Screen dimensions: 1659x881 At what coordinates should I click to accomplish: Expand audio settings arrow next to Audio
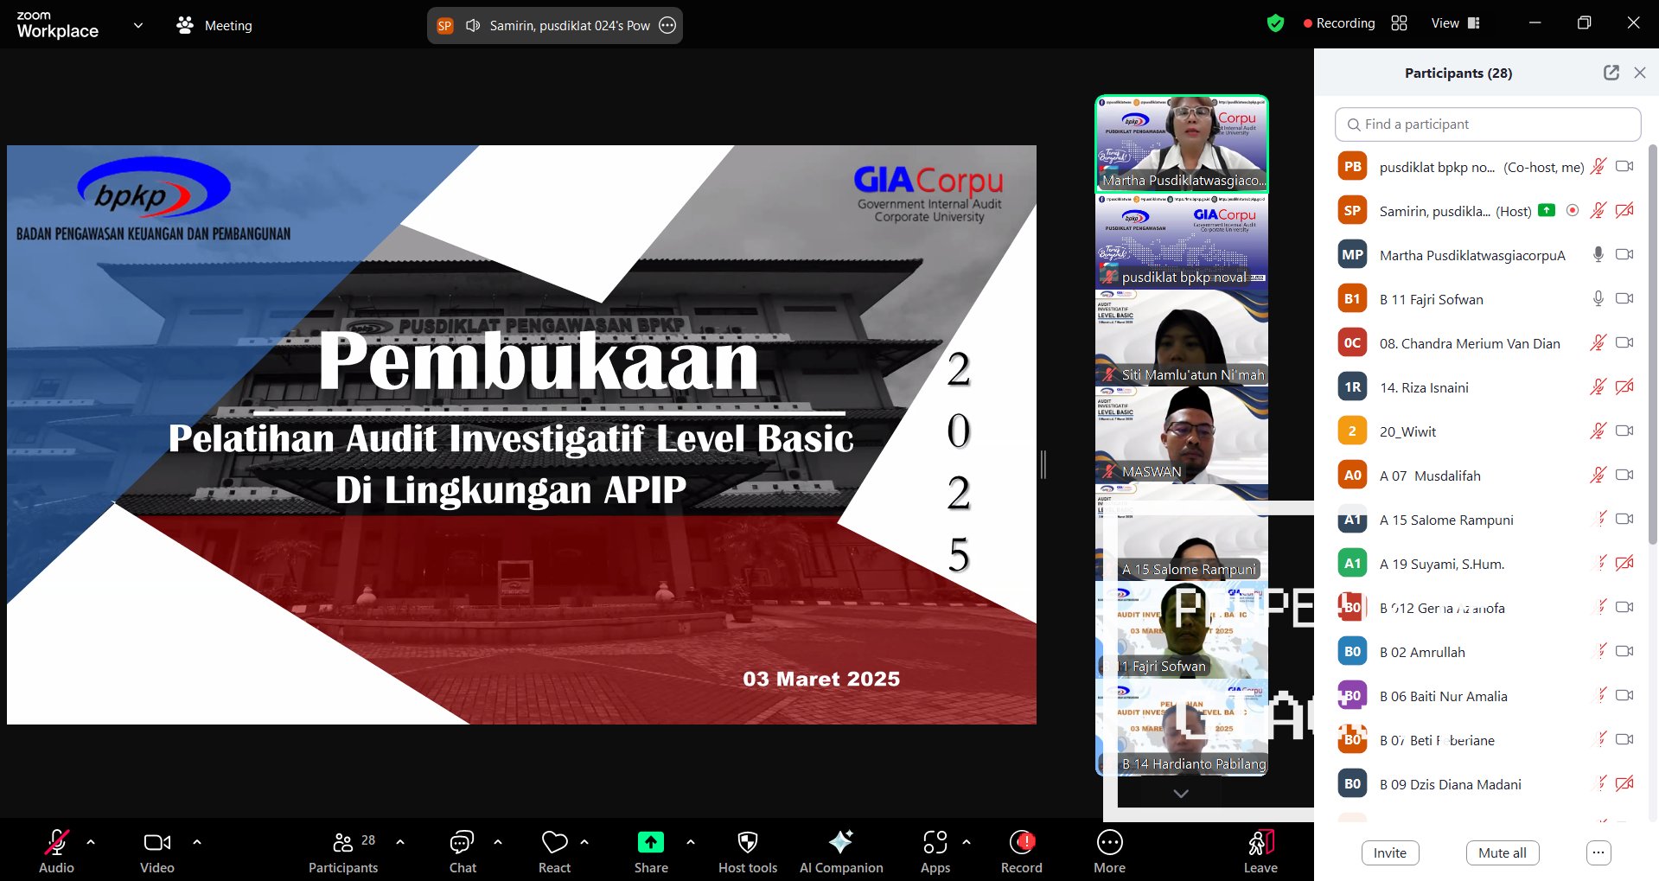tap(91, 841)
